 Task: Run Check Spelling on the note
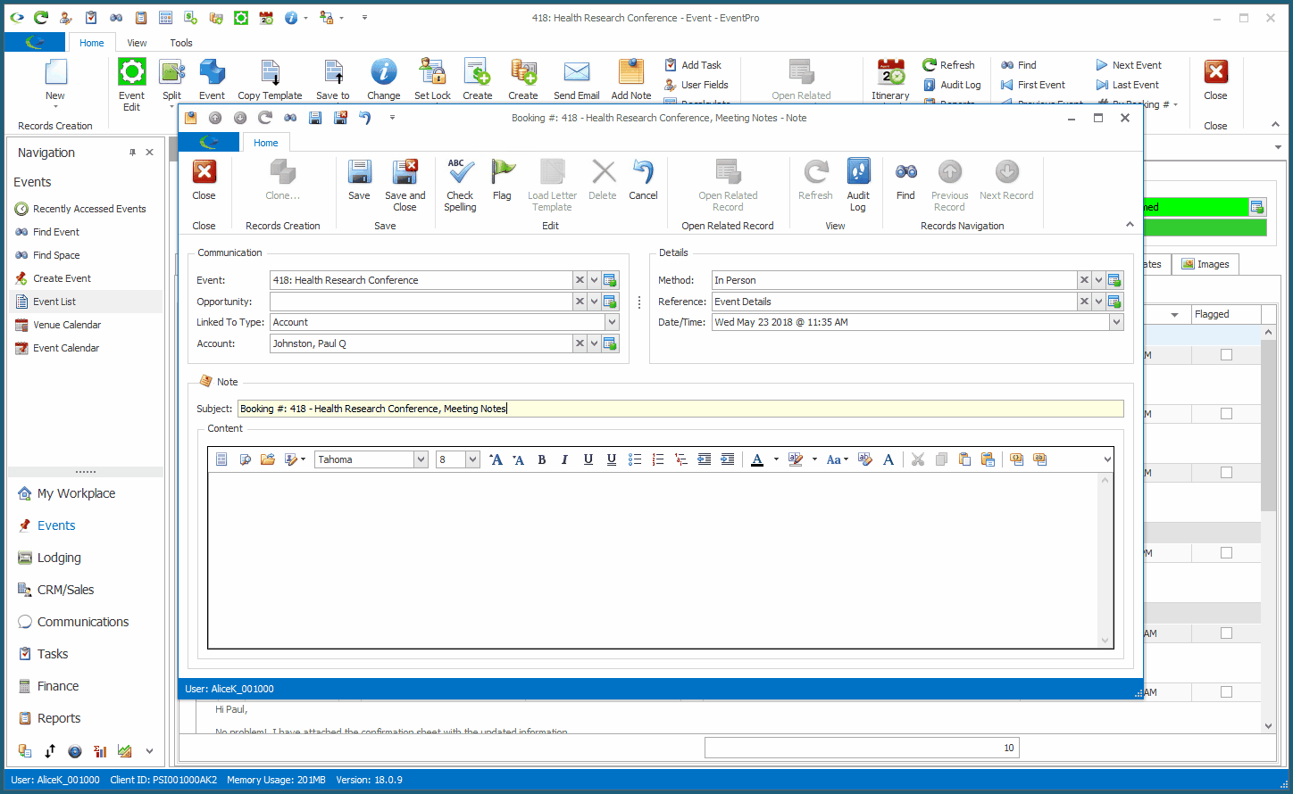point(460,186)
